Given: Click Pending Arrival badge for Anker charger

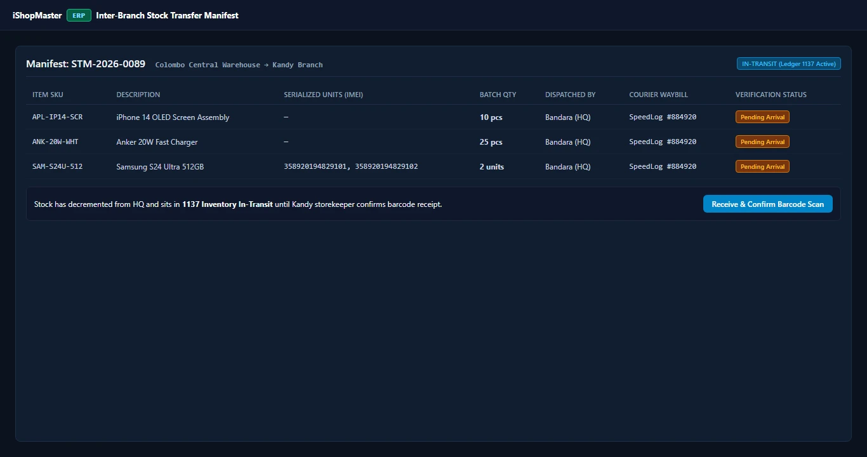Looking at the screenshot, I should (x=762, y=142).
